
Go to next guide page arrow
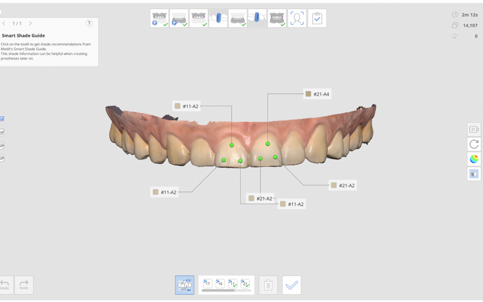30,23
